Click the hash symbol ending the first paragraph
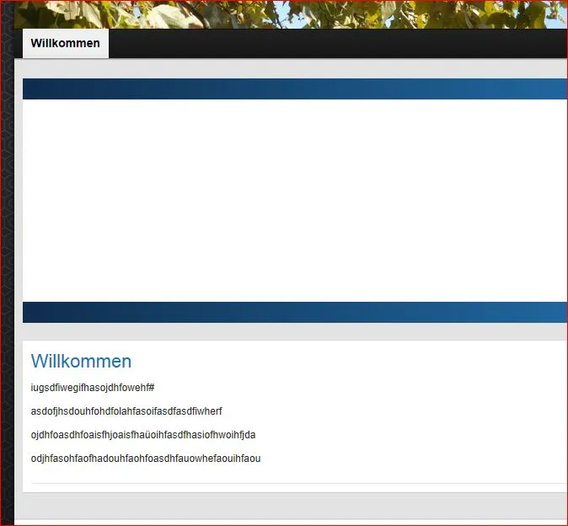Image resolution: width=568 pixels, height=526 pixels. pyautogui.click(x=152, y=388)
